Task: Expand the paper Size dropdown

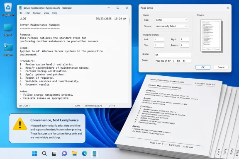Action: click(171, 20)
